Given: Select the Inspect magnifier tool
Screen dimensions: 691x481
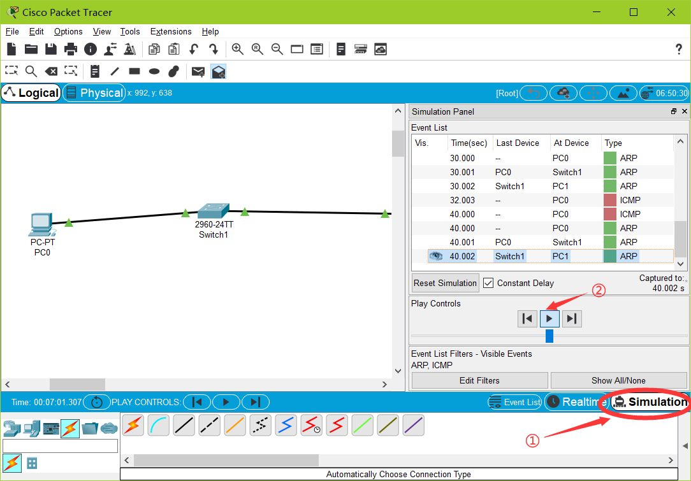Looking at the screenshot, I should click(x=31, y=71).
